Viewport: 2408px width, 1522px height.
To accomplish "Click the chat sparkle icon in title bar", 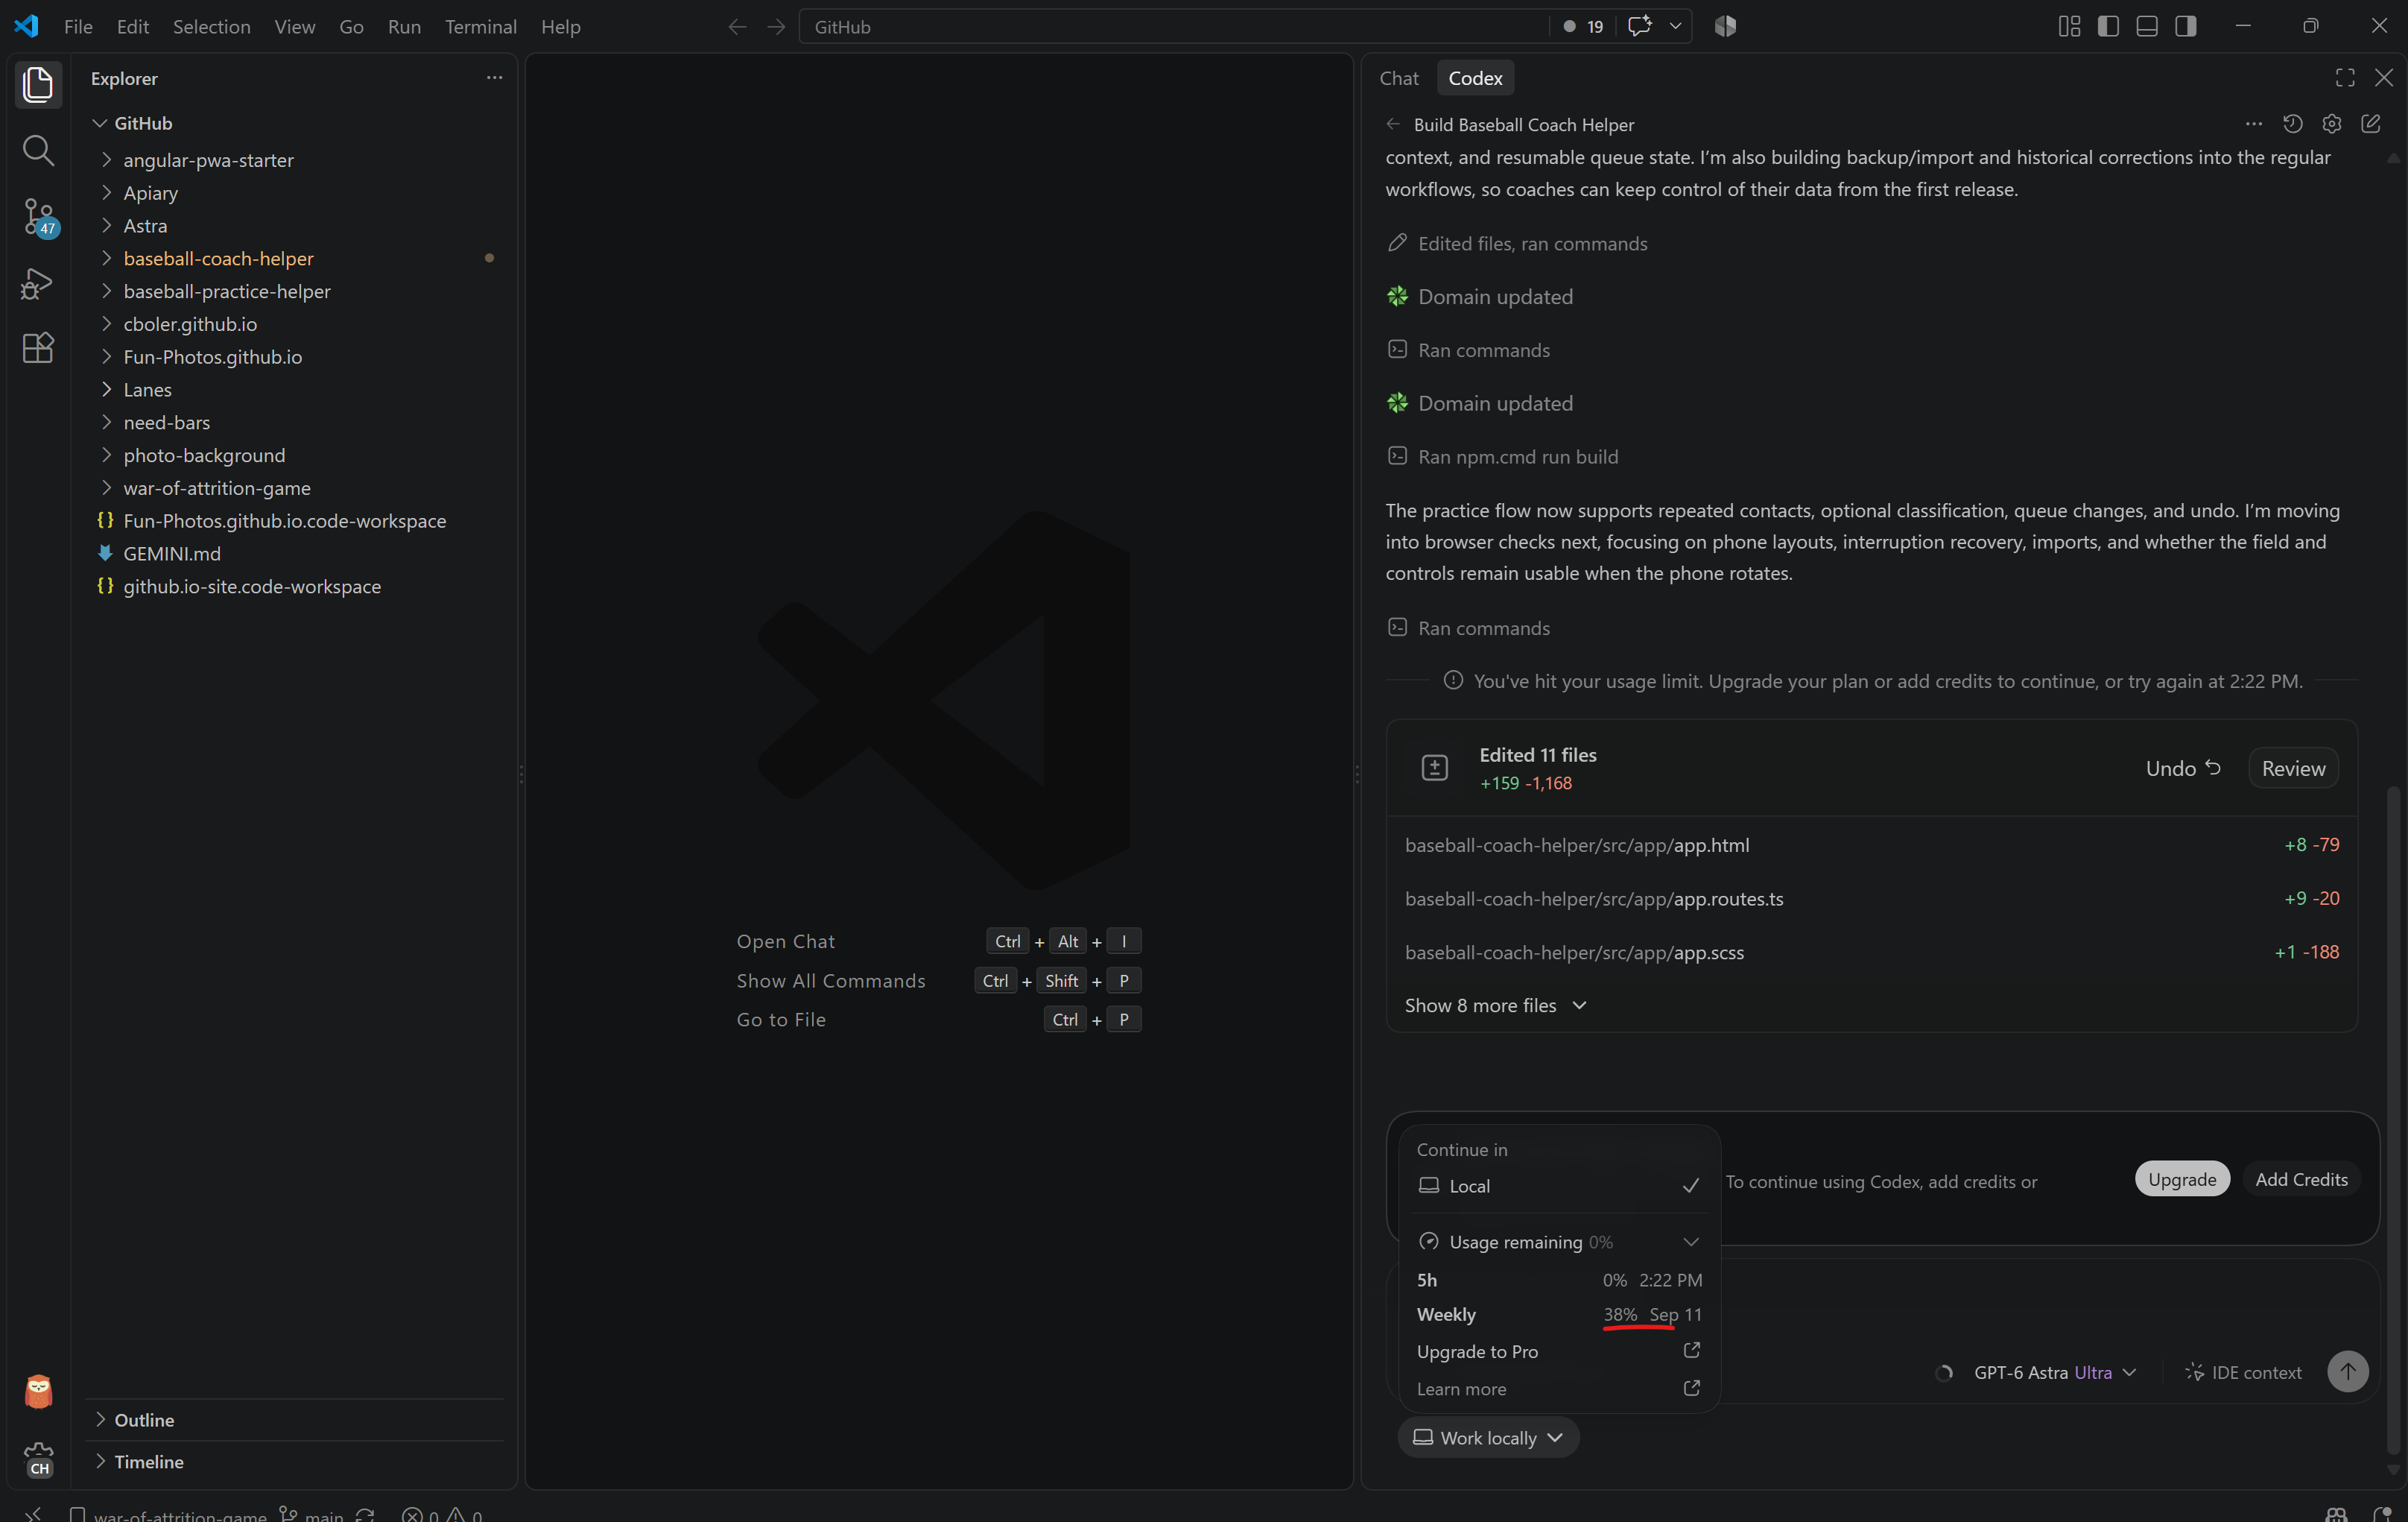I will [x=1639, y=27].
